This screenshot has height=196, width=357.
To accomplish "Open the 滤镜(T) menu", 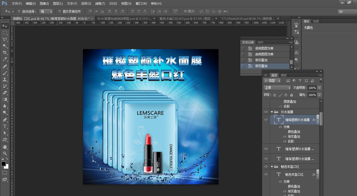I will pos(100,4).
